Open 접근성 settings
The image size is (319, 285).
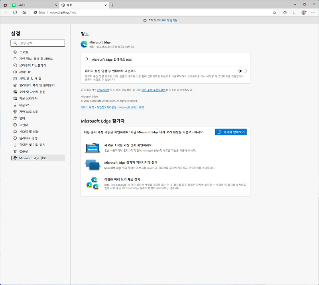point(38,151)
